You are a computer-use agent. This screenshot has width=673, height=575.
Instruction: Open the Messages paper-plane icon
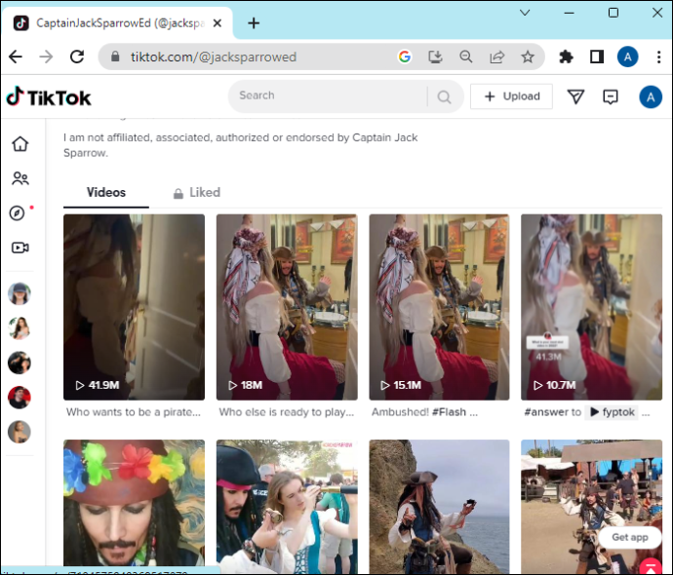(575, 96)
